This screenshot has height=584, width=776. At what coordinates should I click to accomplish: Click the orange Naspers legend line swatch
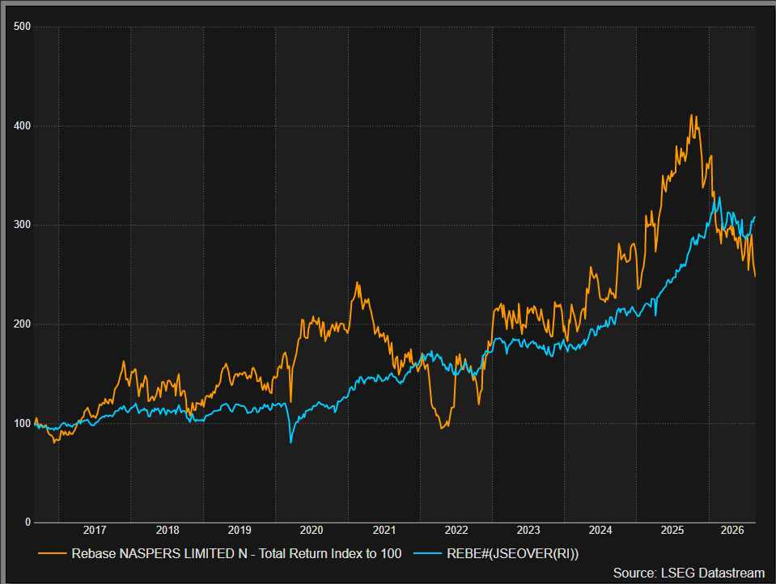point(52,553)
